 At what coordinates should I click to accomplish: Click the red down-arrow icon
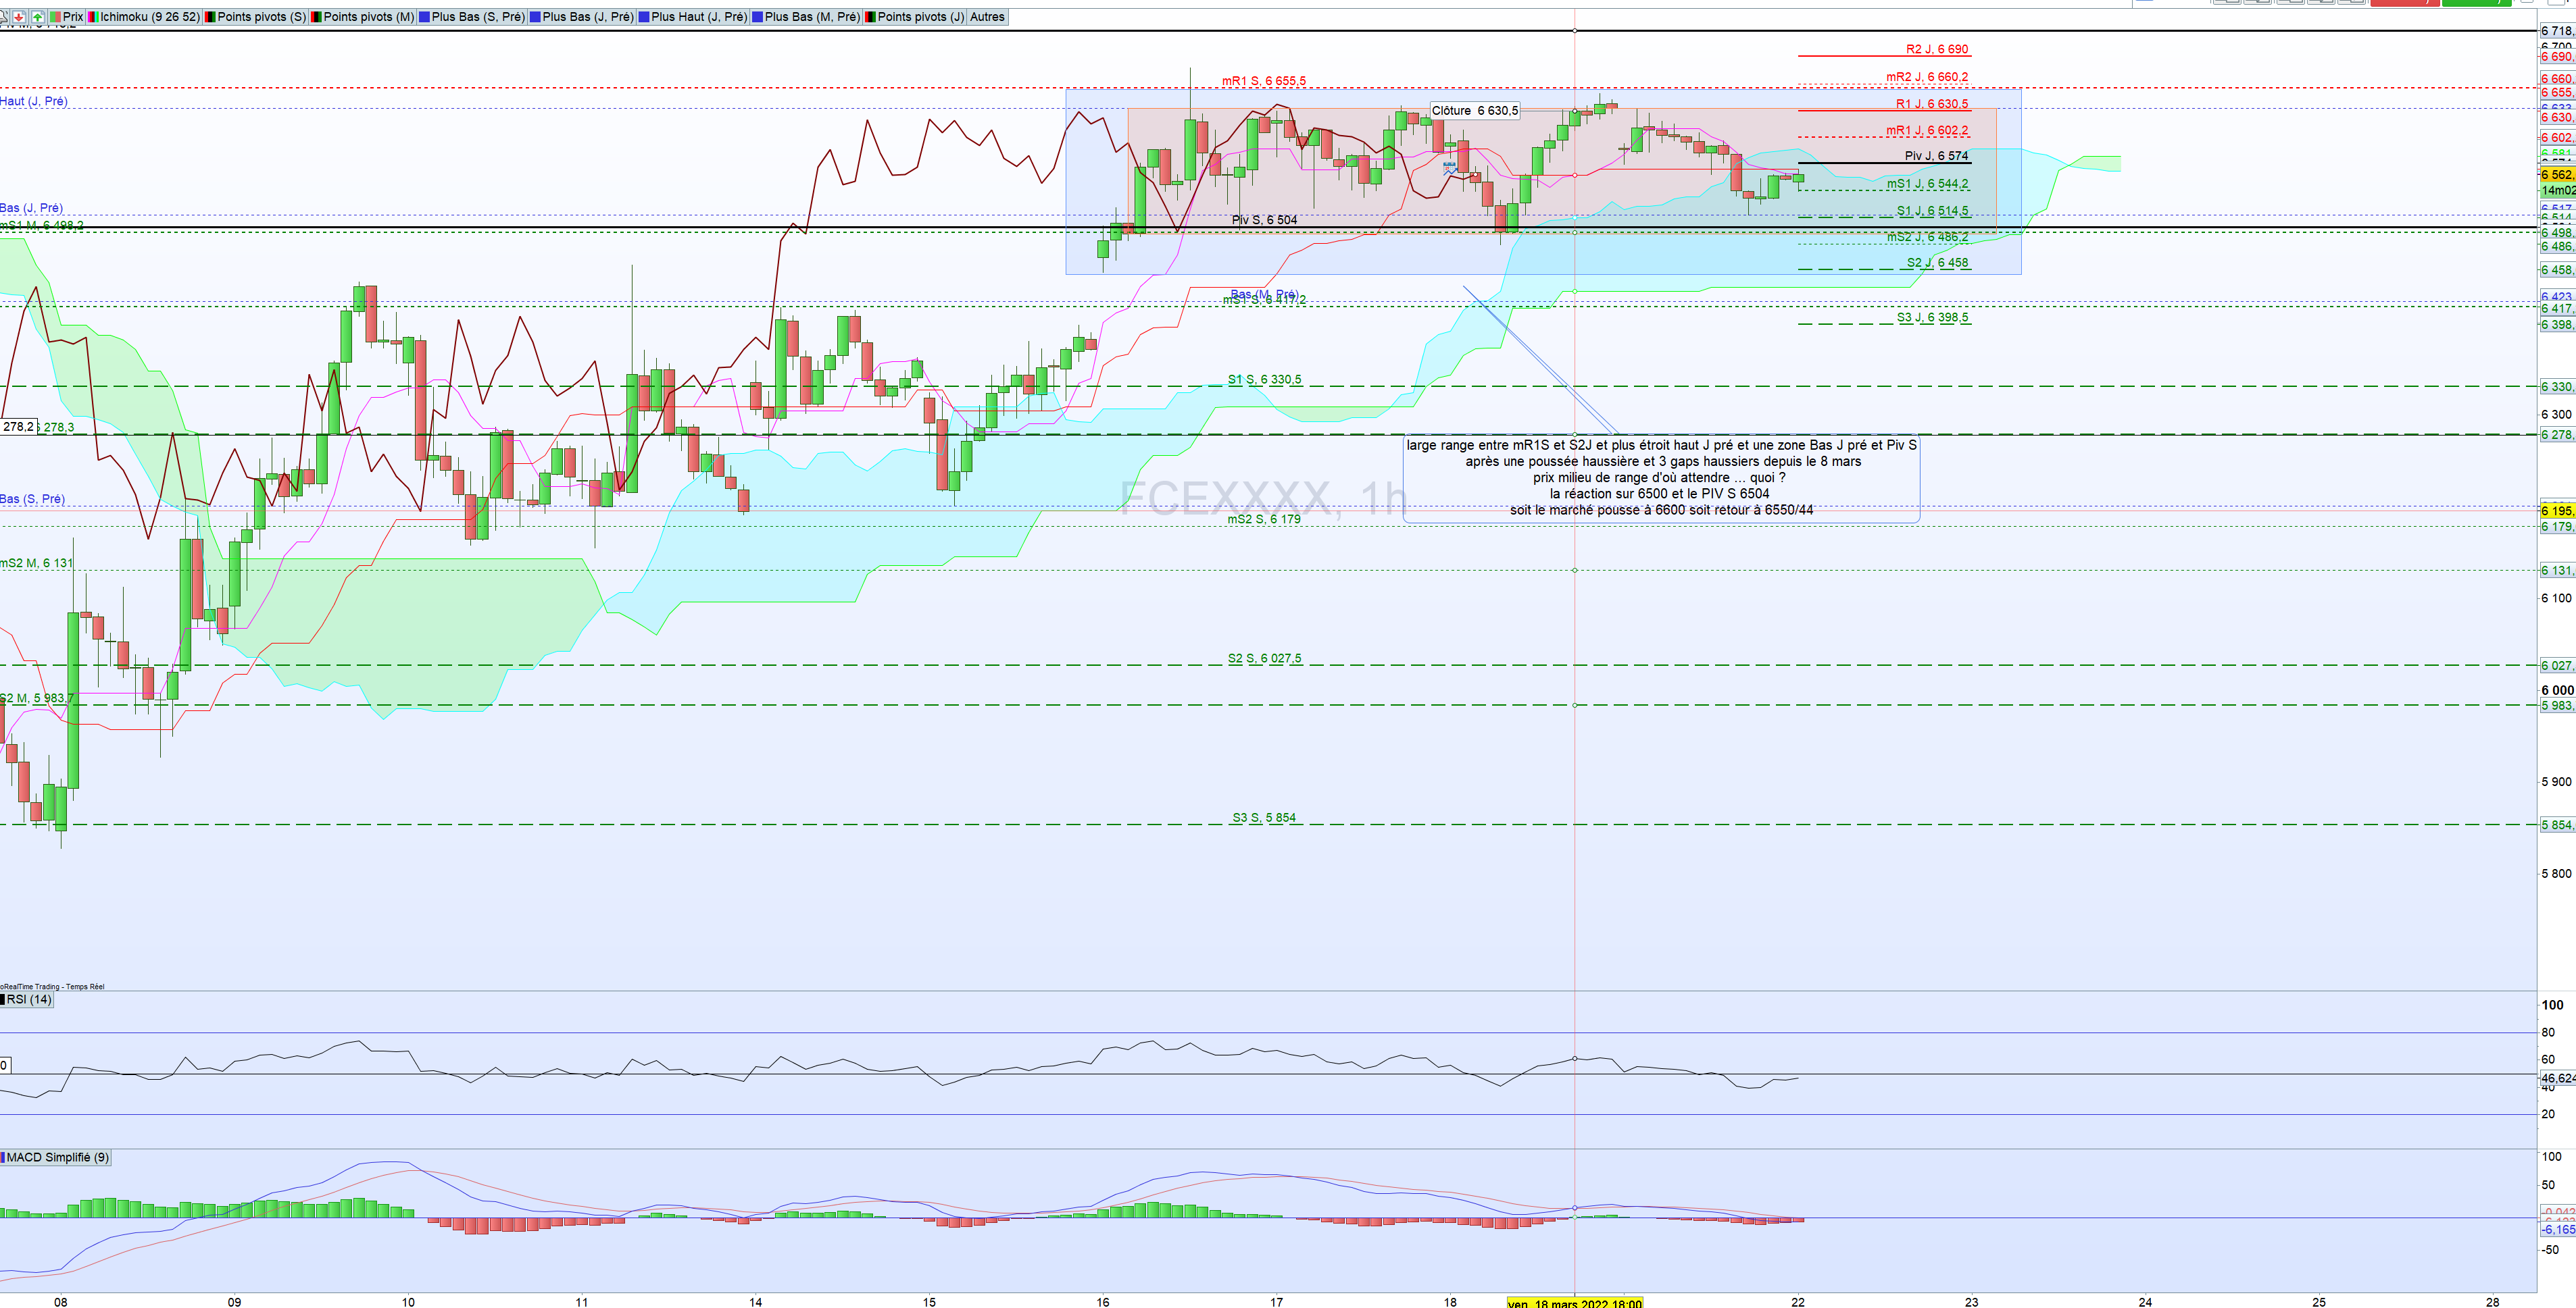[19, 17]
